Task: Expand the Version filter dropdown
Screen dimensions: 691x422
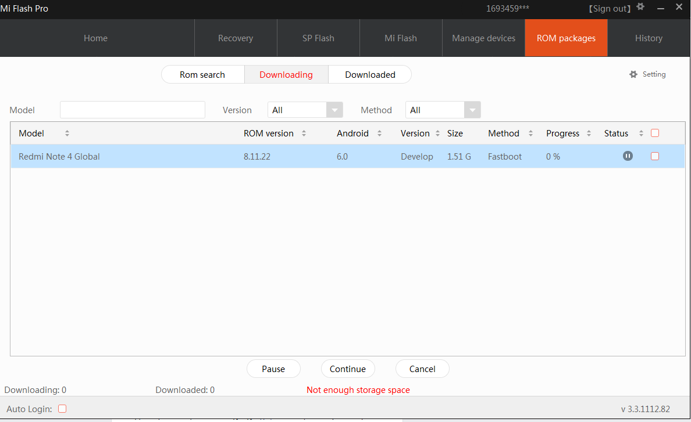Action: [334, 110]
